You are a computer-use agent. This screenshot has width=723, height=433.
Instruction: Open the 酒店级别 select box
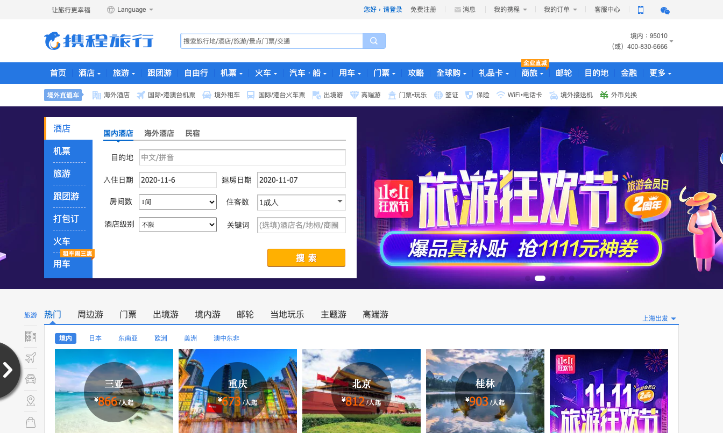click(178, 225)
